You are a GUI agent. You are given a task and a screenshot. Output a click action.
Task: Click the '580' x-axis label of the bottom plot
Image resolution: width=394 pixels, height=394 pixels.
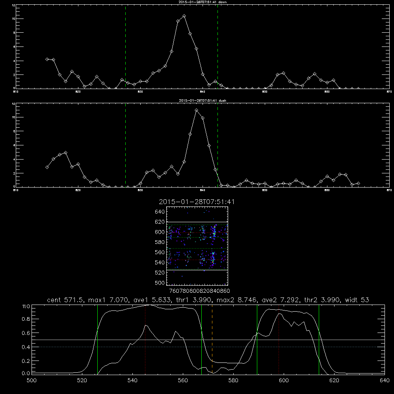point(233,381)
